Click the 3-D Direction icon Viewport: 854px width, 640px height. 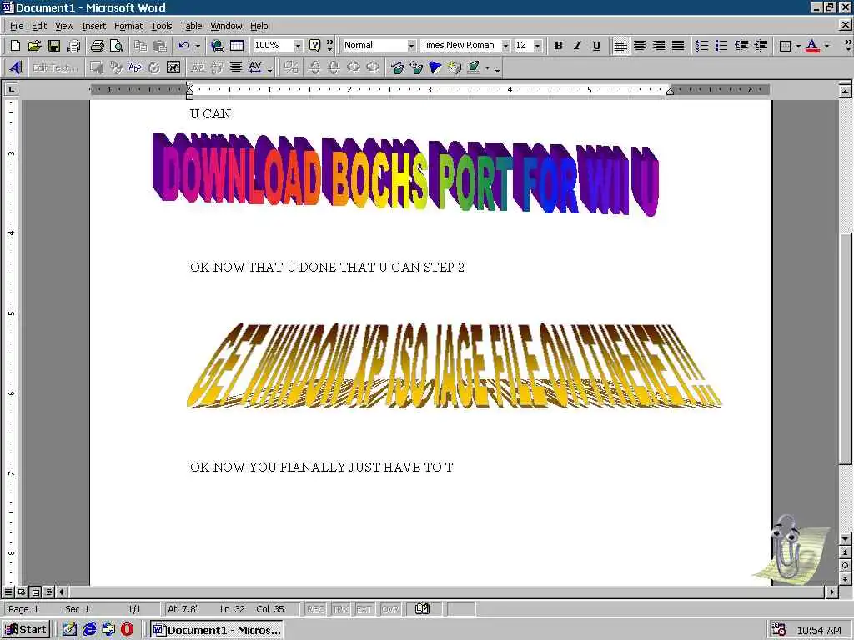(416, 68)
